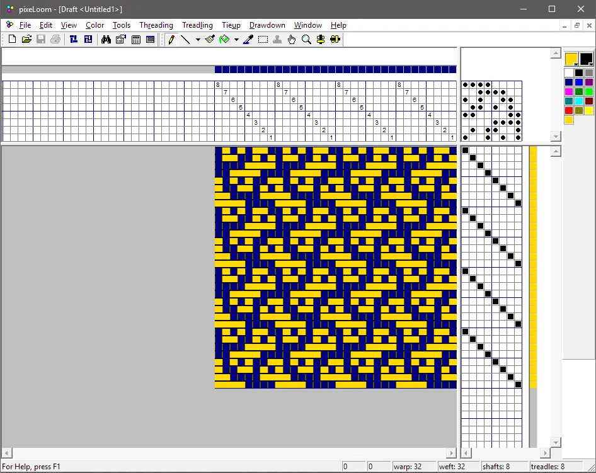The image size is (596, 473).
Task: Select the straight Line tool
Action: tap(186, 39)
